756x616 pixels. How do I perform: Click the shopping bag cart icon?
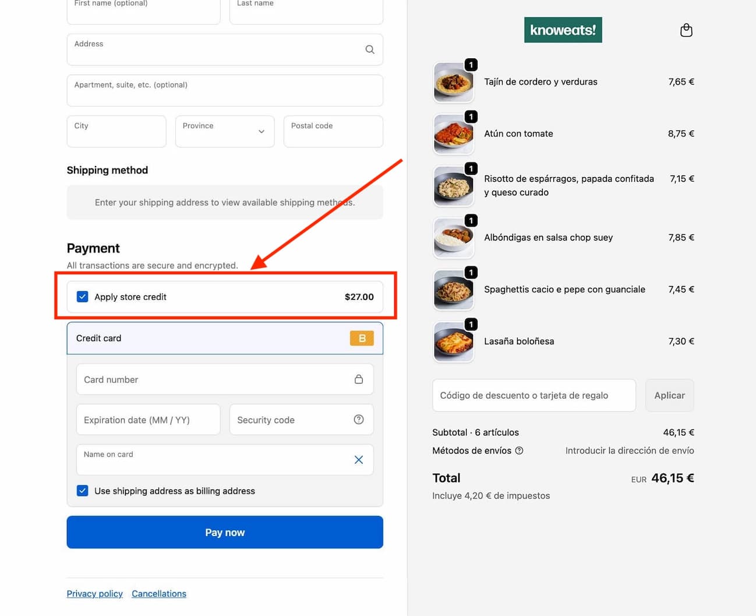click(686, 30)
